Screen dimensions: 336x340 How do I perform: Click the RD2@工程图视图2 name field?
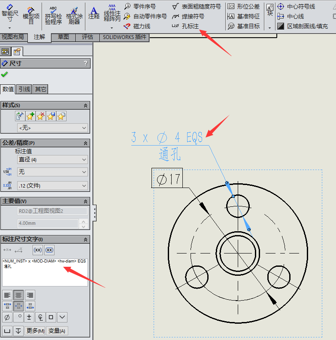pos(52,211)
